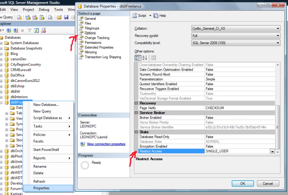Click scroll up arrow of property grid
The image size is (288, 195).
(x=278, y=65)
